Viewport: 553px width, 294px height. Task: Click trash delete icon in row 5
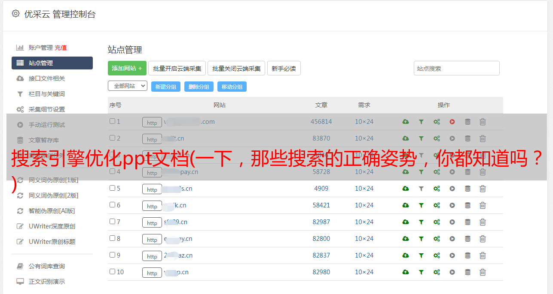[483, 189]
